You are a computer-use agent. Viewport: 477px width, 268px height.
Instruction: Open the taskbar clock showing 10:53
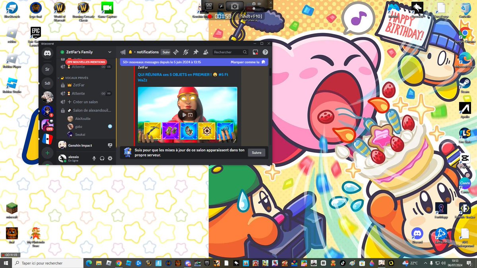pos(456,263)
